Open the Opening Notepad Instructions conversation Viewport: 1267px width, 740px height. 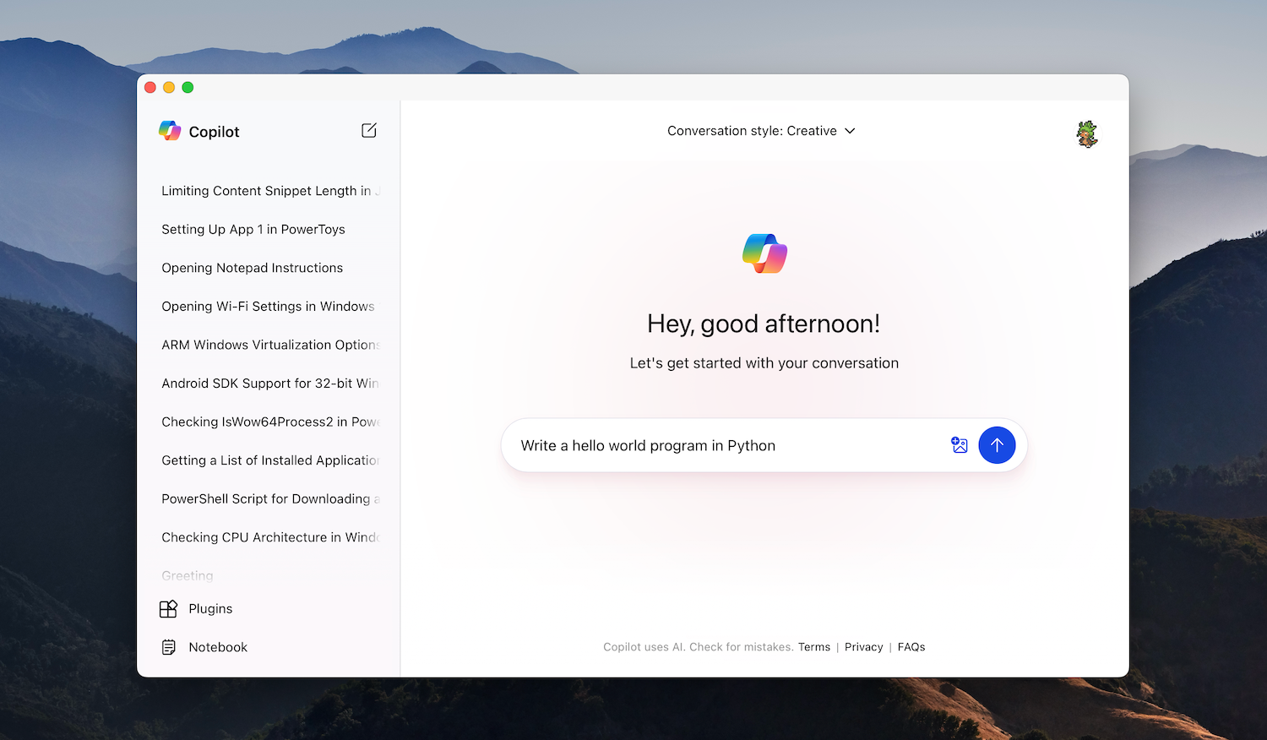(x=252, y=268)
